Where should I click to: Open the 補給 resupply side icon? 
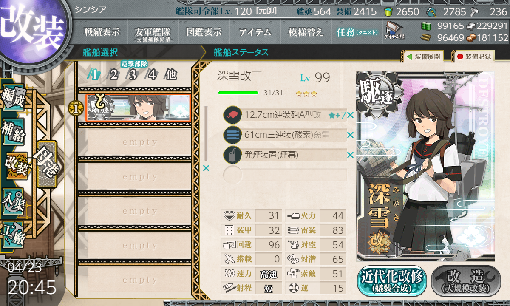[x=13, y=132]
